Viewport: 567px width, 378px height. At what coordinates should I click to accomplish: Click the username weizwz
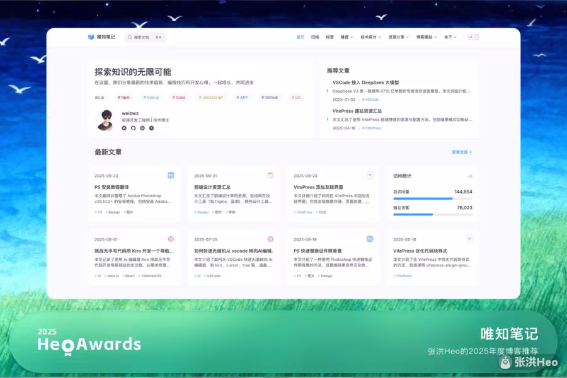[x=130, y=113]
